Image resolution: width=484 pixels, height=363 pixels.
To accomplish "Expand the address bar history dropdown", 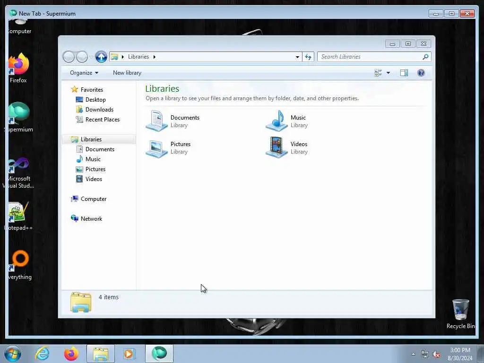I will 297,57.
